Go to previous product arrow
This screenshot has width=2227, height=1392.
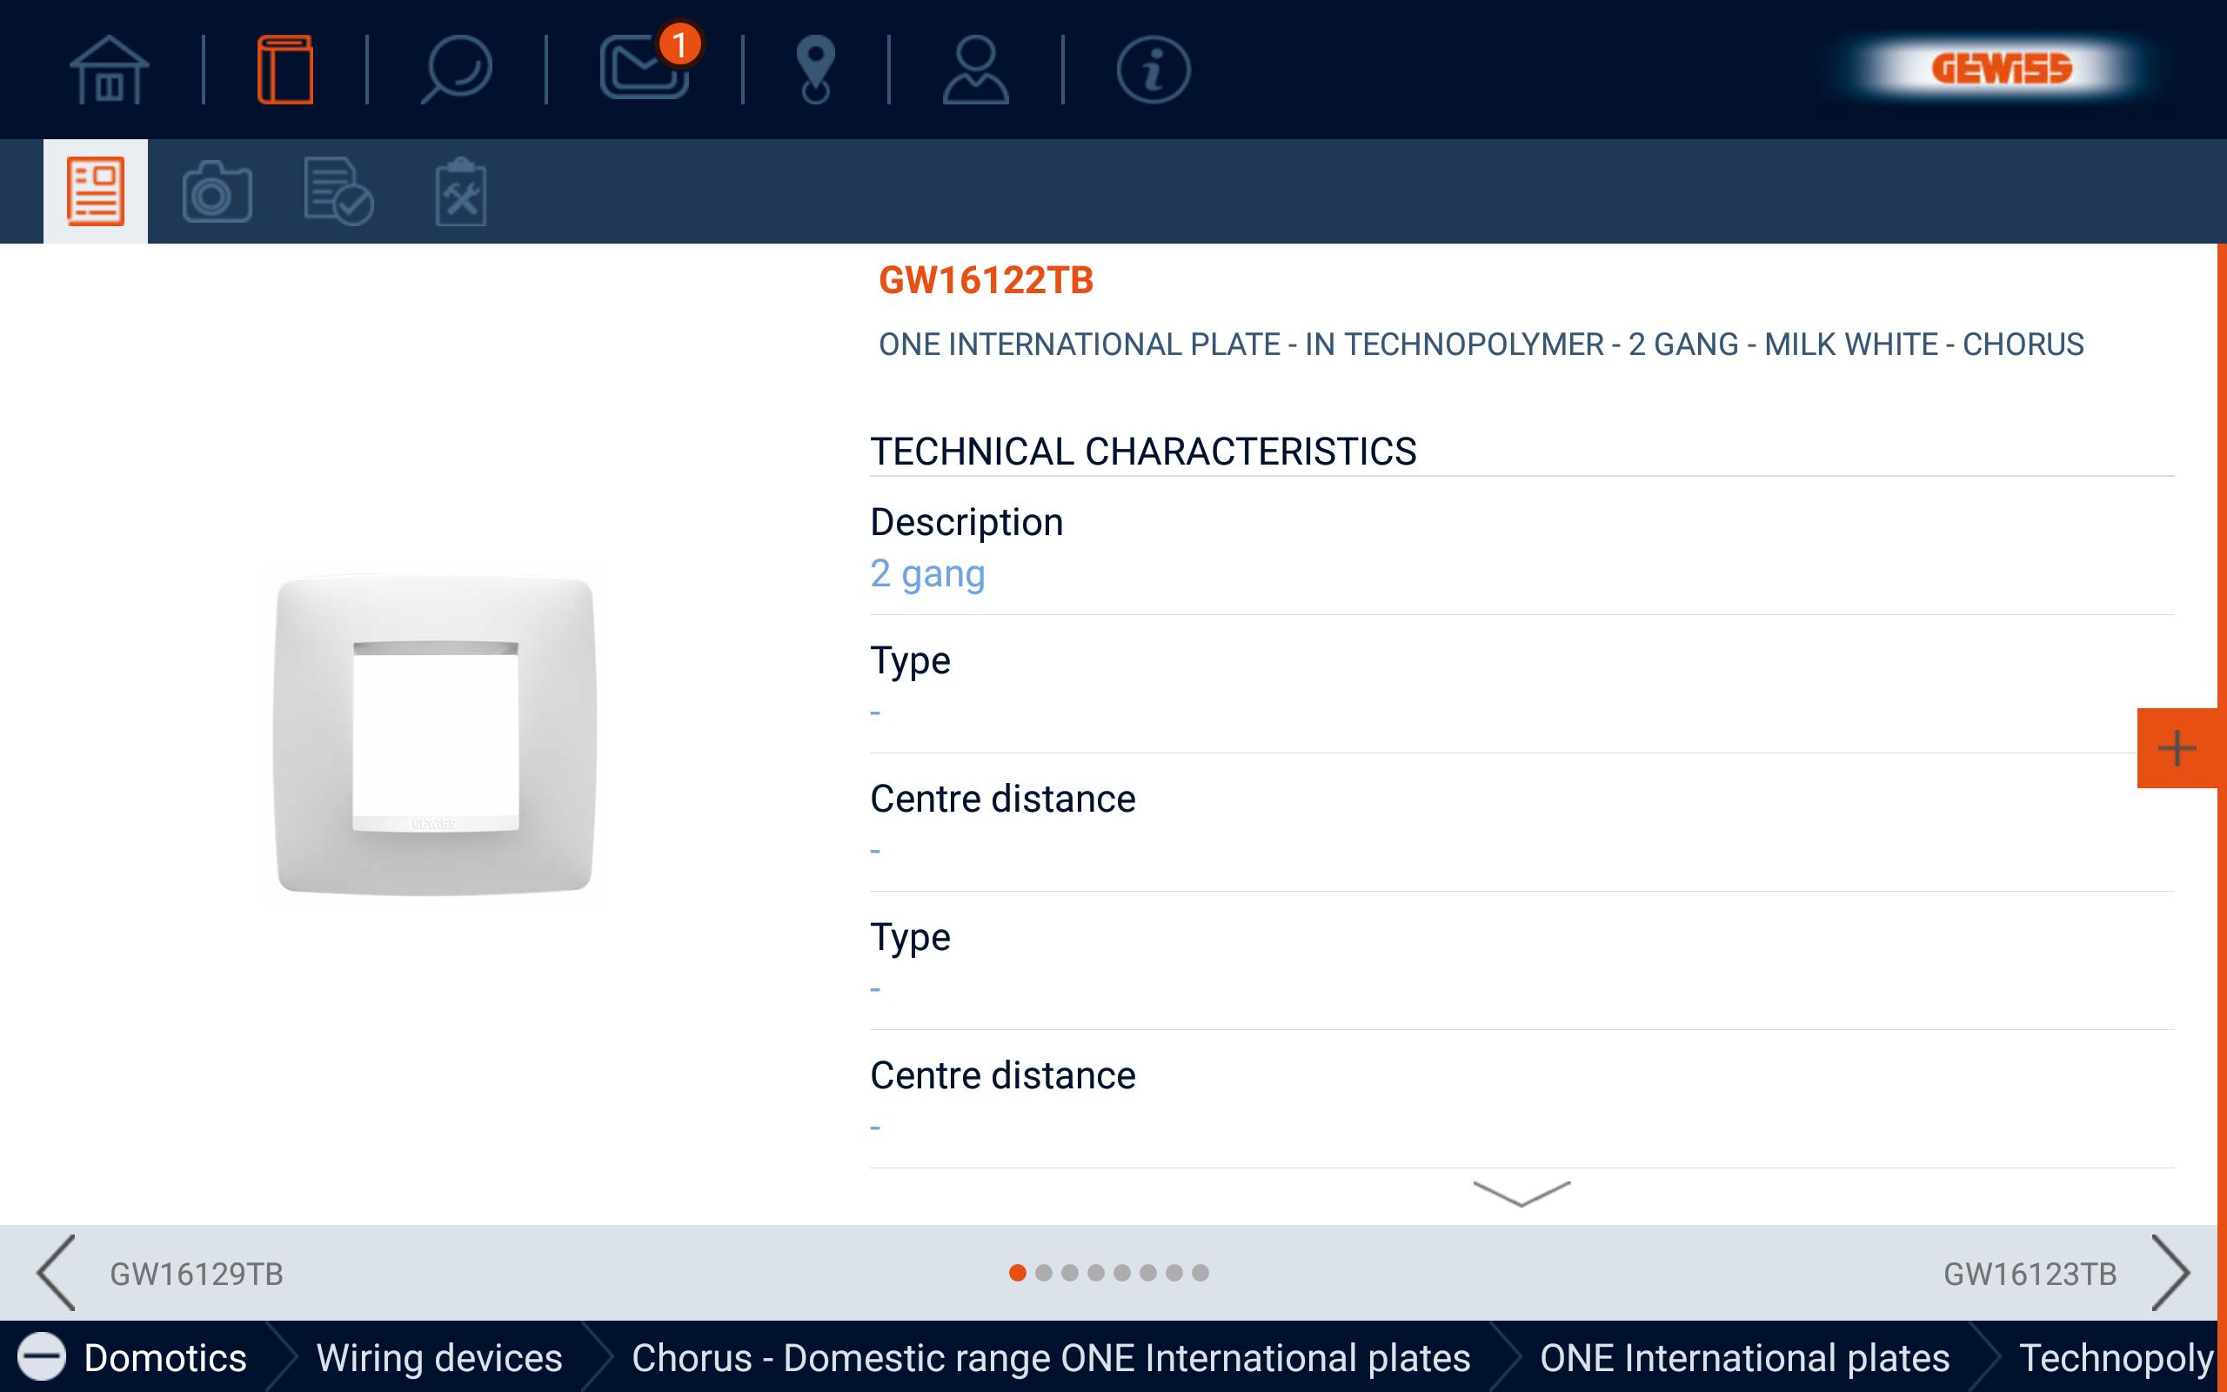point(57,1272)
